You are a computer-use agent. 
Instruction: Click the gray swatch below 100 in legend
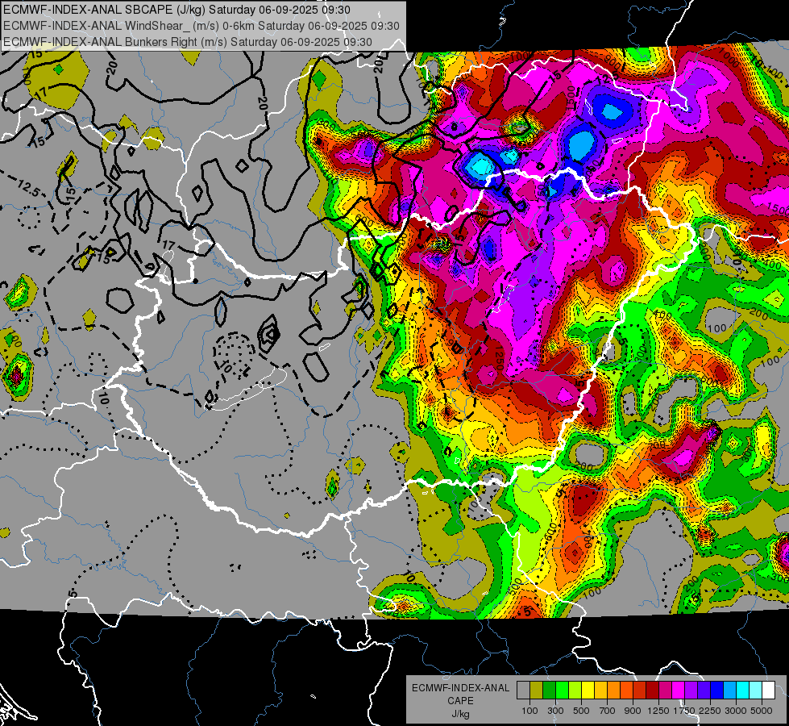tap(523, 691)
